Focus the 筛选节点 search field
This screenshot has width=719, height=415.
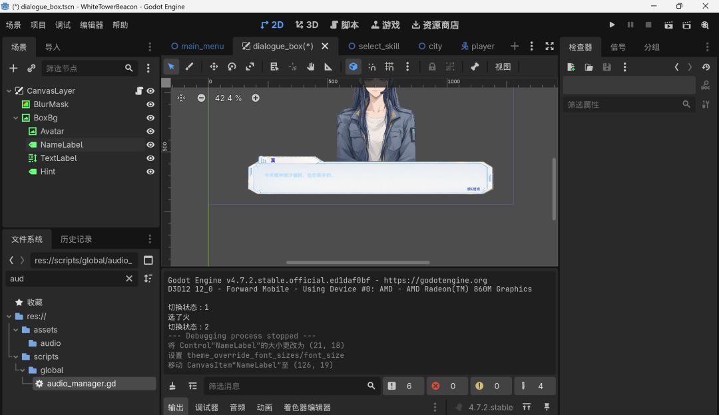click(x=89, y=69)
